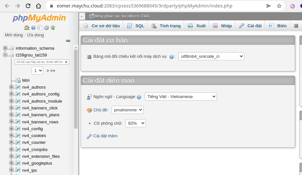Open navigation panel settings gear icon
The image size is (302, 175).
46,28
